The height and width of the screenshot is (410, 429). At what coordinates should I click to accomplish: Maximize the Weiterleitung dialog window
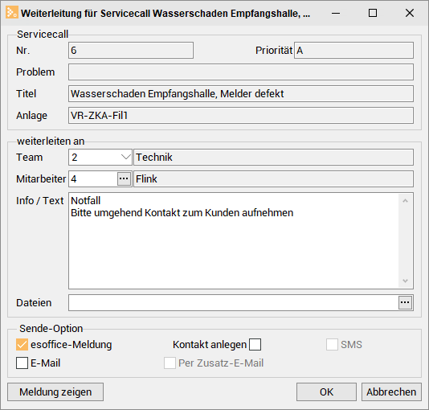click(x=373, y=13)
